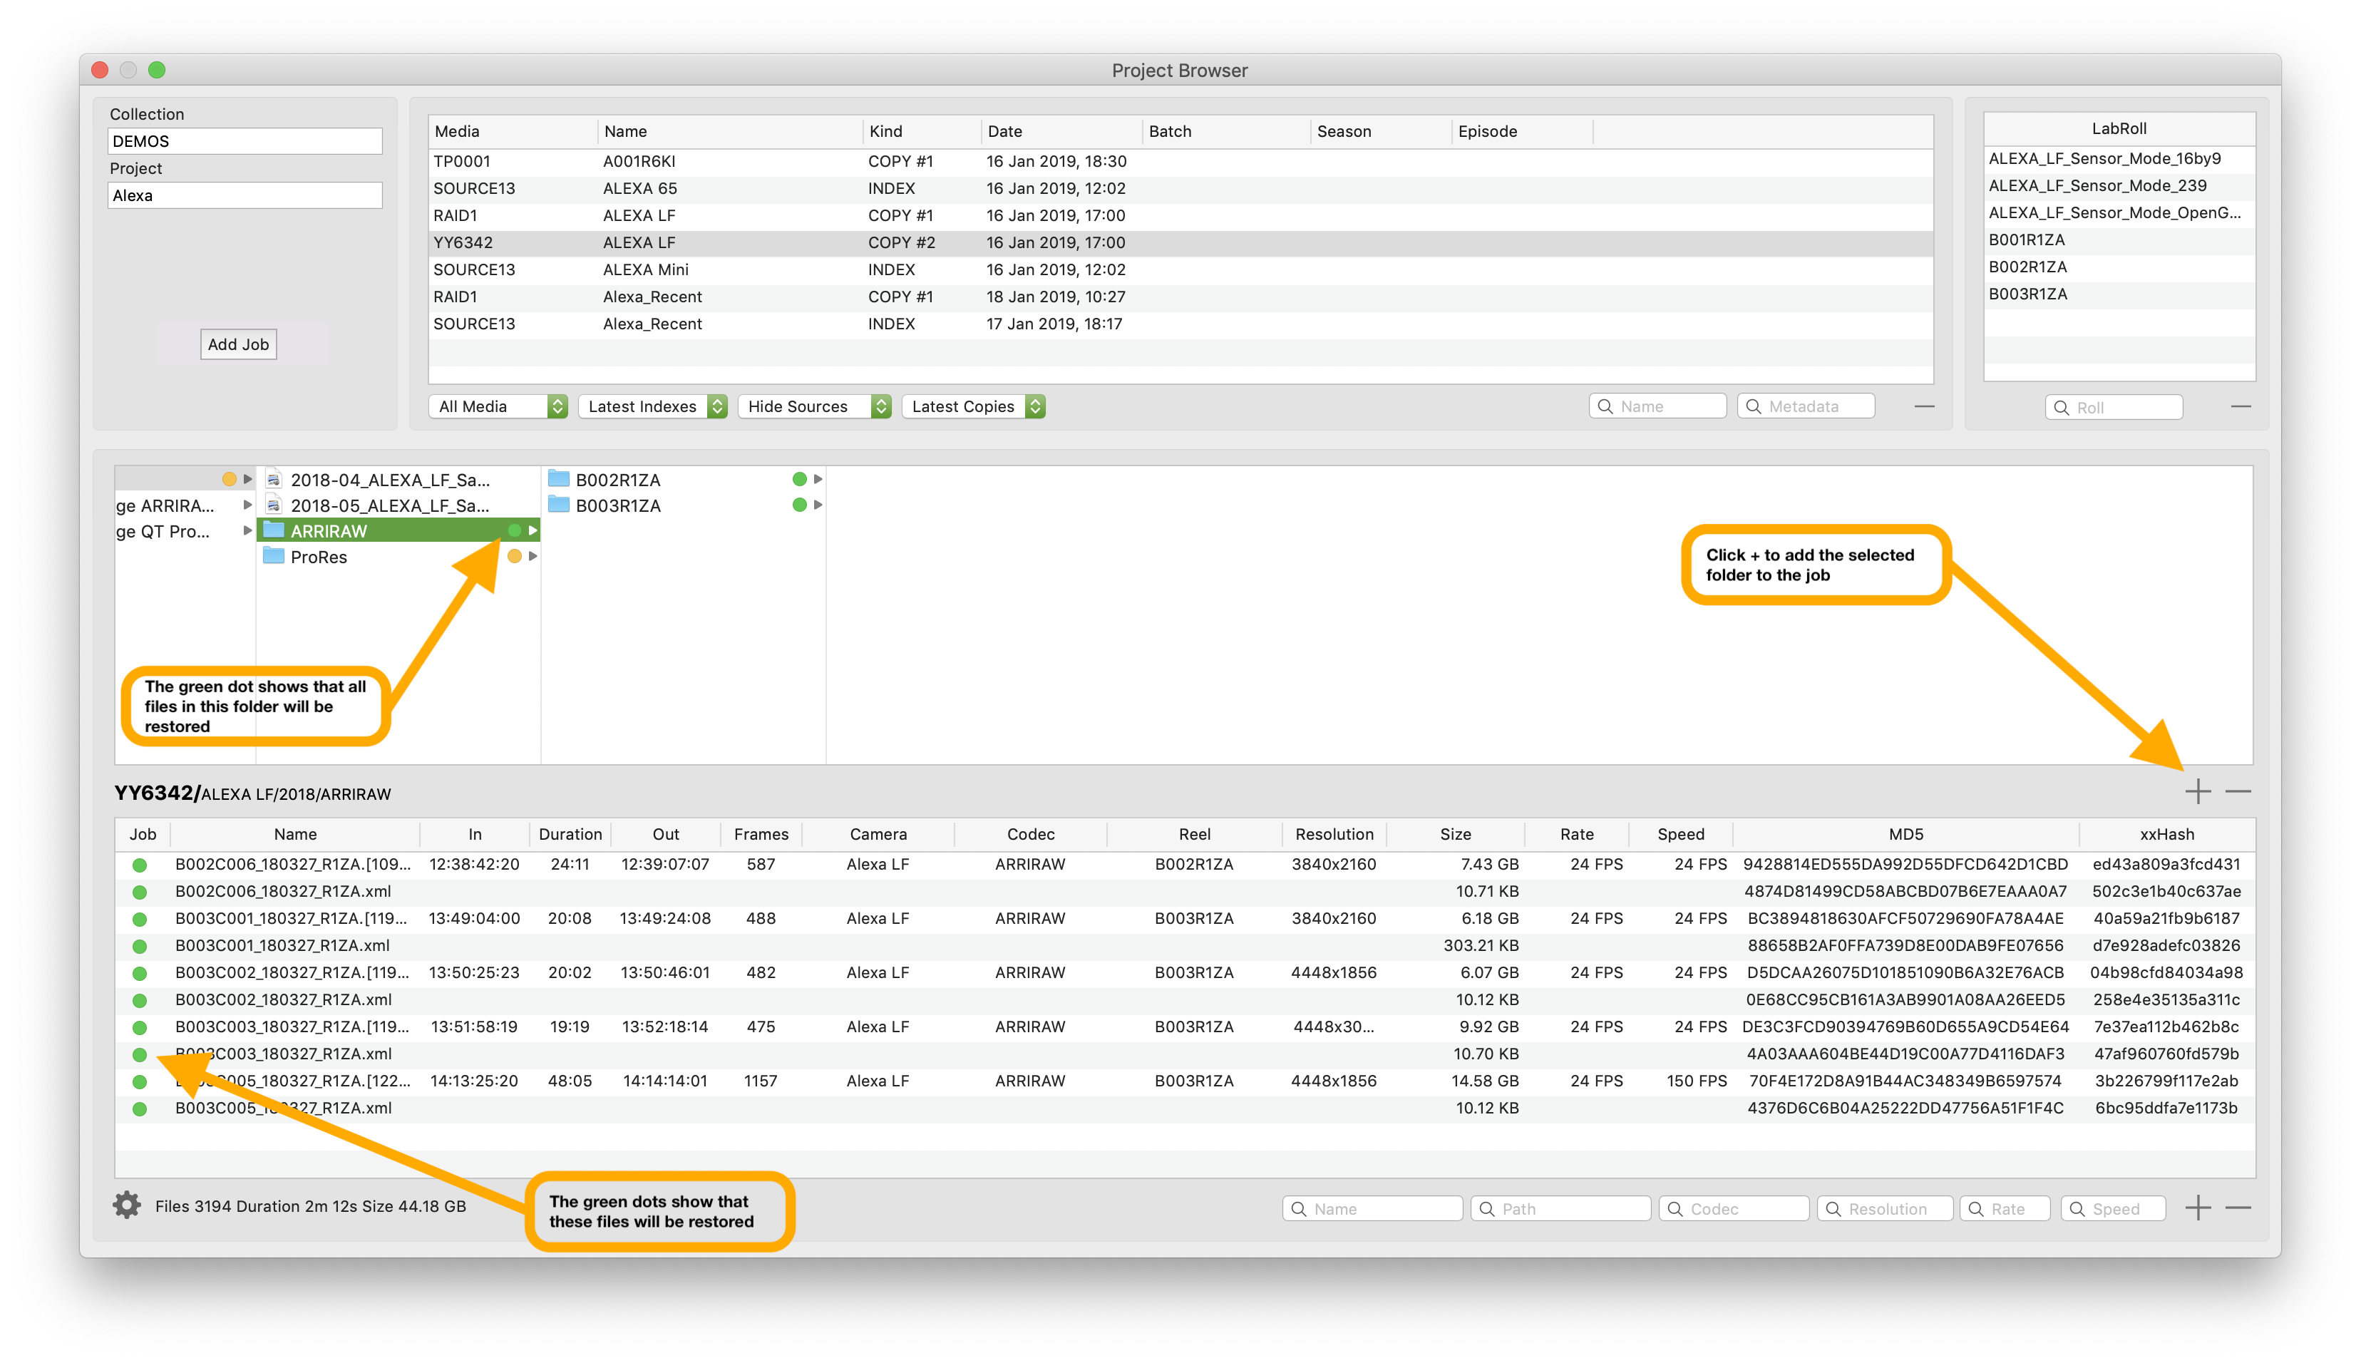Toggle orange restore dot on ProRes folder

pyautogui.click(x=514, y=557)
